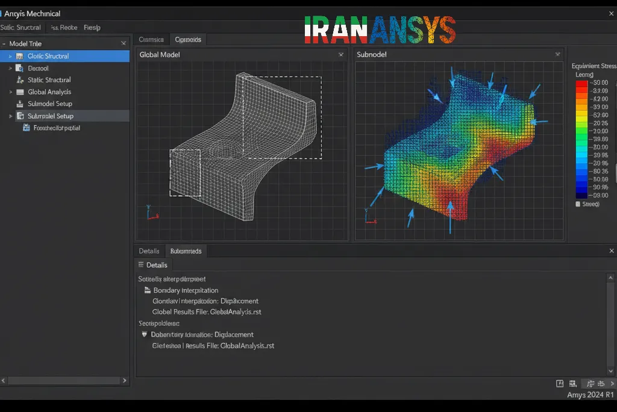Viewport: 617px width, 412px height.
Task: Close the Model Tnie panel
Action: (x=124, y=43)
